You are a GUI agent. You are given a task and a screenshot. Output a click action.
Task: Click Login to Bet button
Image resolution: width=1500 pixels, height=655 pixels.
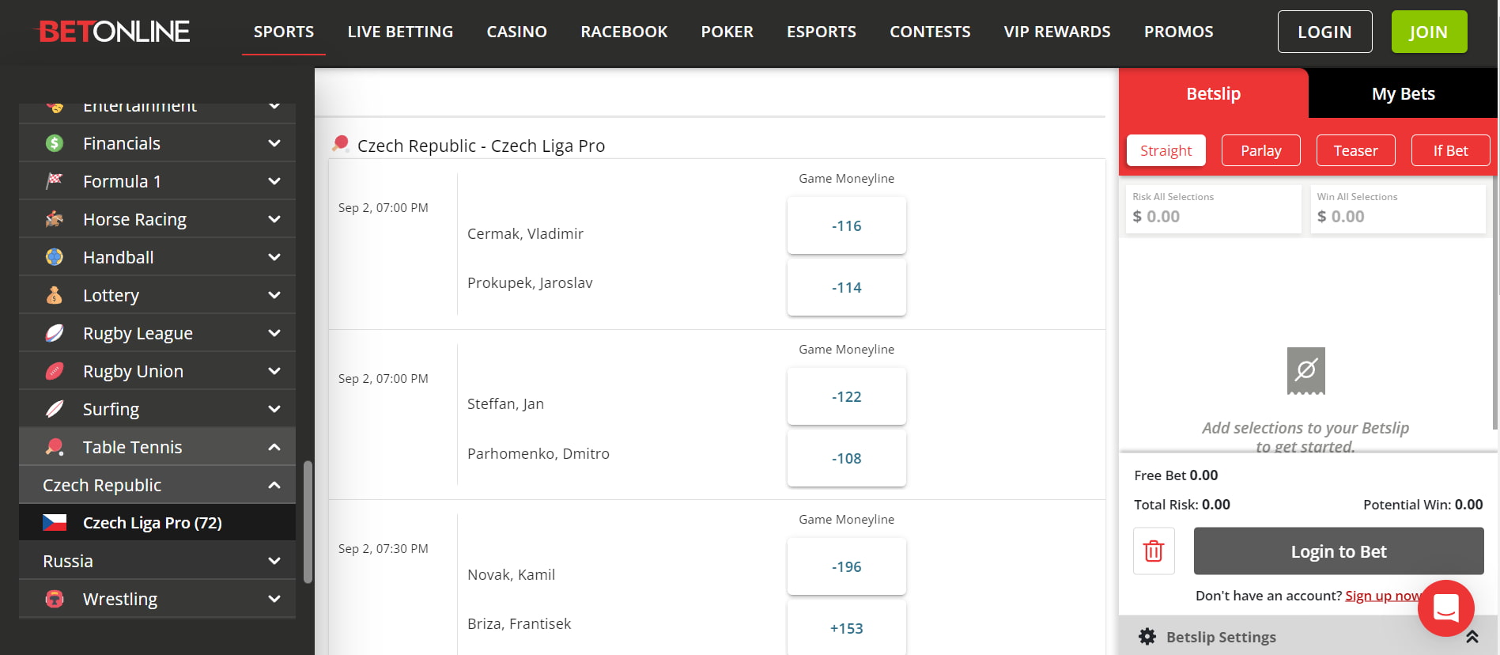(x=1339, y=551)
